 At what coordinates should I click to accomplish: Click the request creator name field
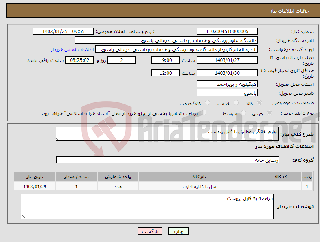(176, 49)
